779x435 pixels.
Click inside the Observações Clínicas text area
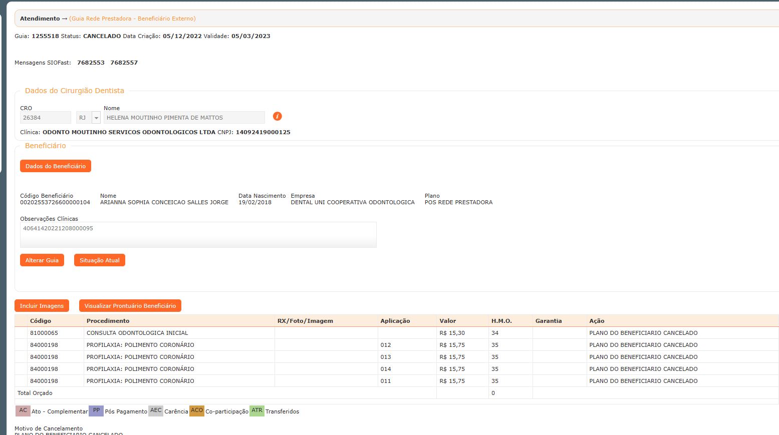[198, 235]
